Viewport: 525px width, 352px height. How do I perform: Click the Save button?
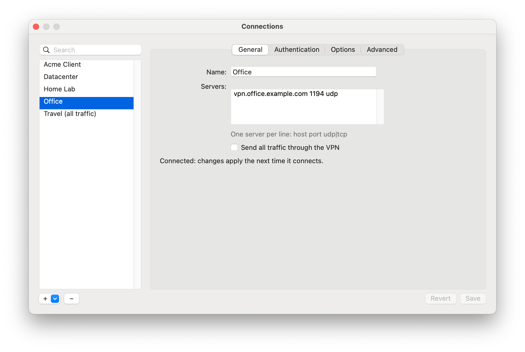pyautogui.click(x=473, y=298)
